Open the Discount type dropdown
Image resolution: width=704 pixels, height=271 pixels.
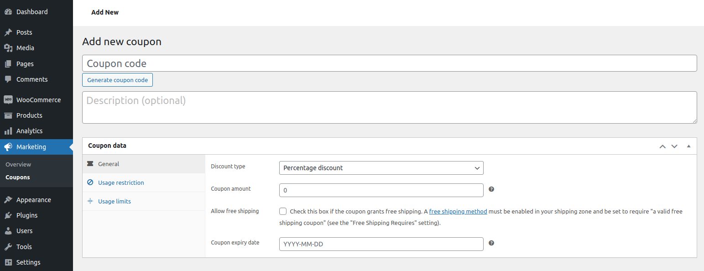tap(381, 168)
